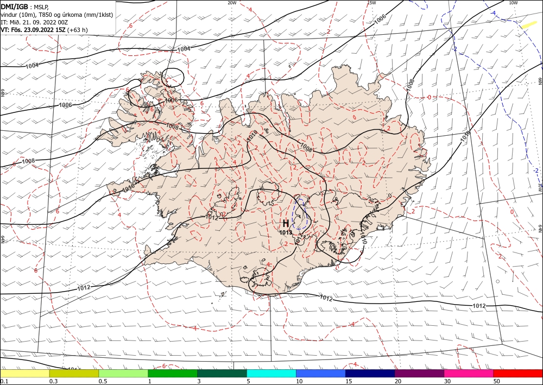The width and height of the screenshot is (543, 385).
Task: Click the '0.1' legend value label
Action: click(4, 381)
